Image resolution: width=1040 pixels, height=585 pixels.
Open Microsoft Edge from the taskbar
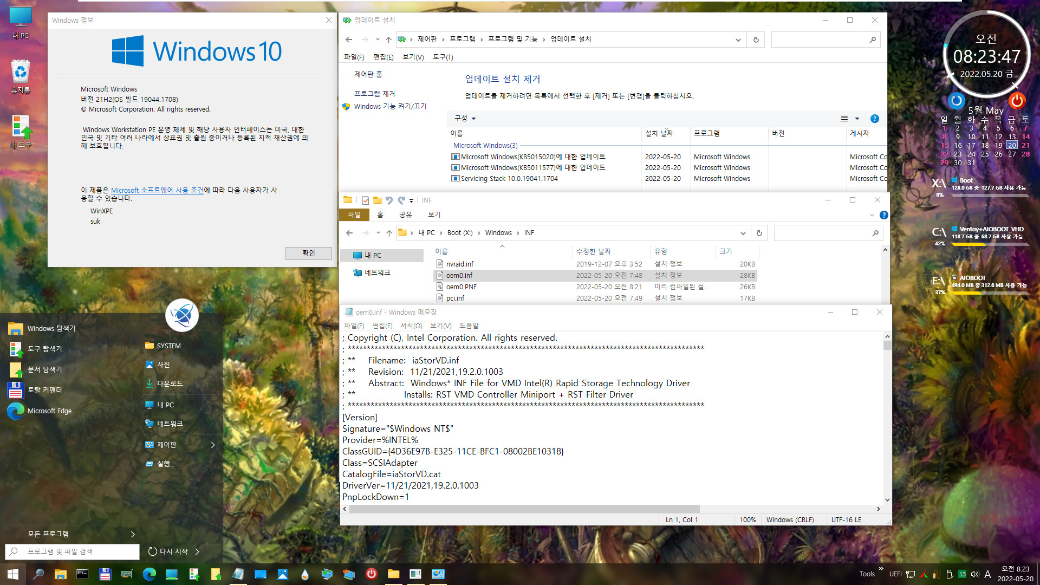pos(149,574)
